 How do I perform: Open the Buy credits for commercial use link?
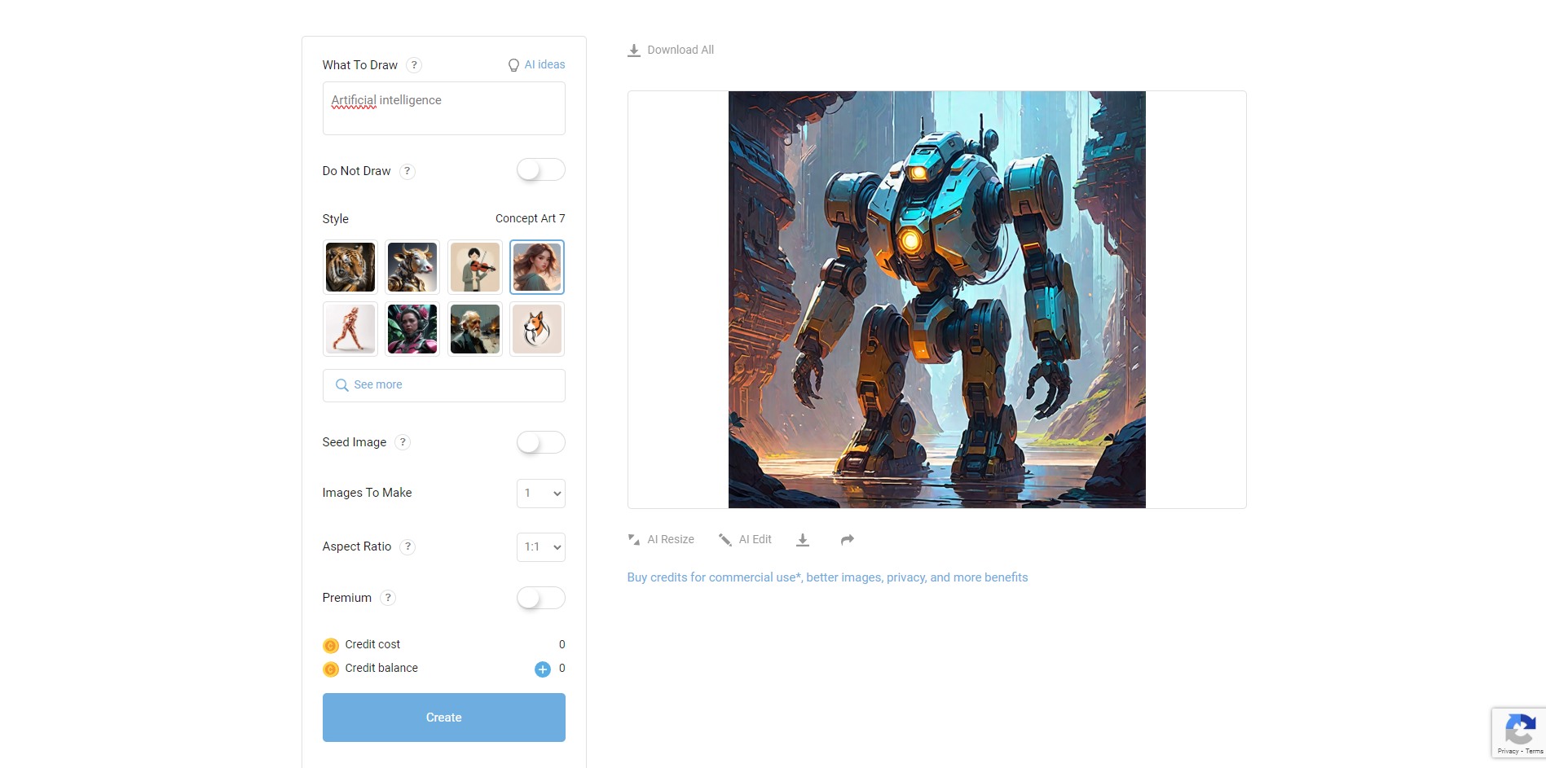click(827, 577)
